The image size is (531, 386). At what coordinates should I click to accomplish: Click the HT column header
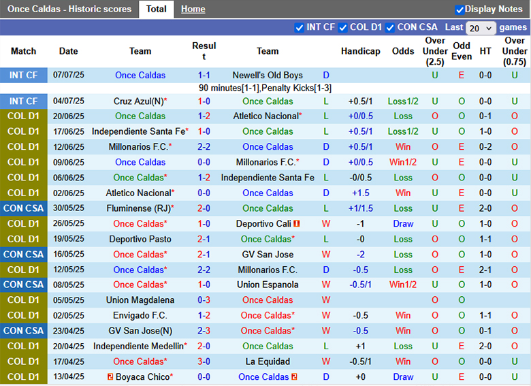pyautogui.click(x=485, y=51)
